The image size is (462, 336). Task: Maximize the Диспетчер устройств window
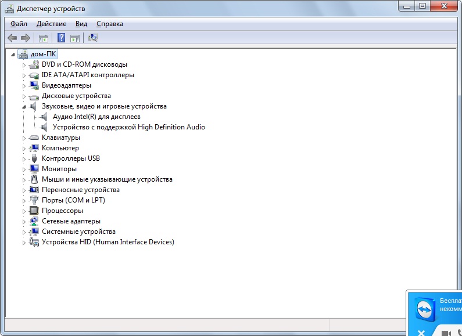pos(422,6)
